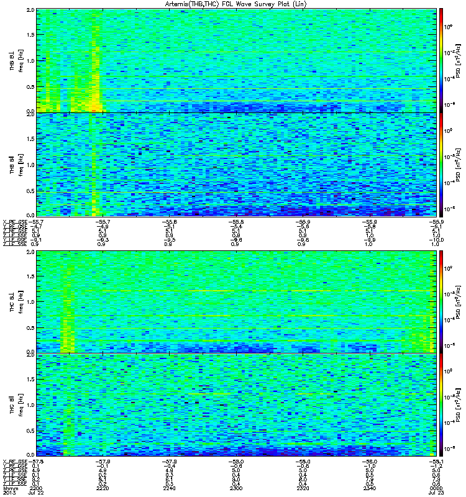This screenshot has height=497, width=466.
Task: Click the '2200' time tick label
Action: click(36, 488)
